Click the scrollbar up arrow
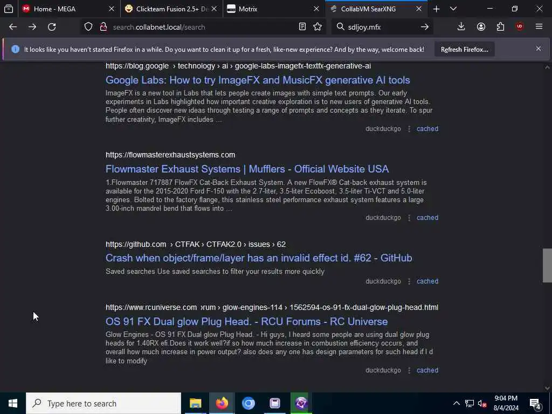Image resolution: width=552 pixels, height=414 pixels. [547, 67]
